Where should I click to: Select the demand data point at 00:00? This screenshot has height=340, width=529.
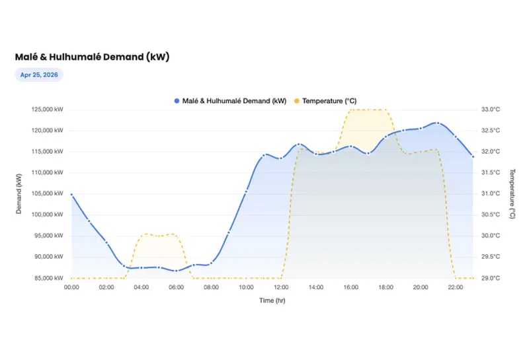[x=71, y=195]
